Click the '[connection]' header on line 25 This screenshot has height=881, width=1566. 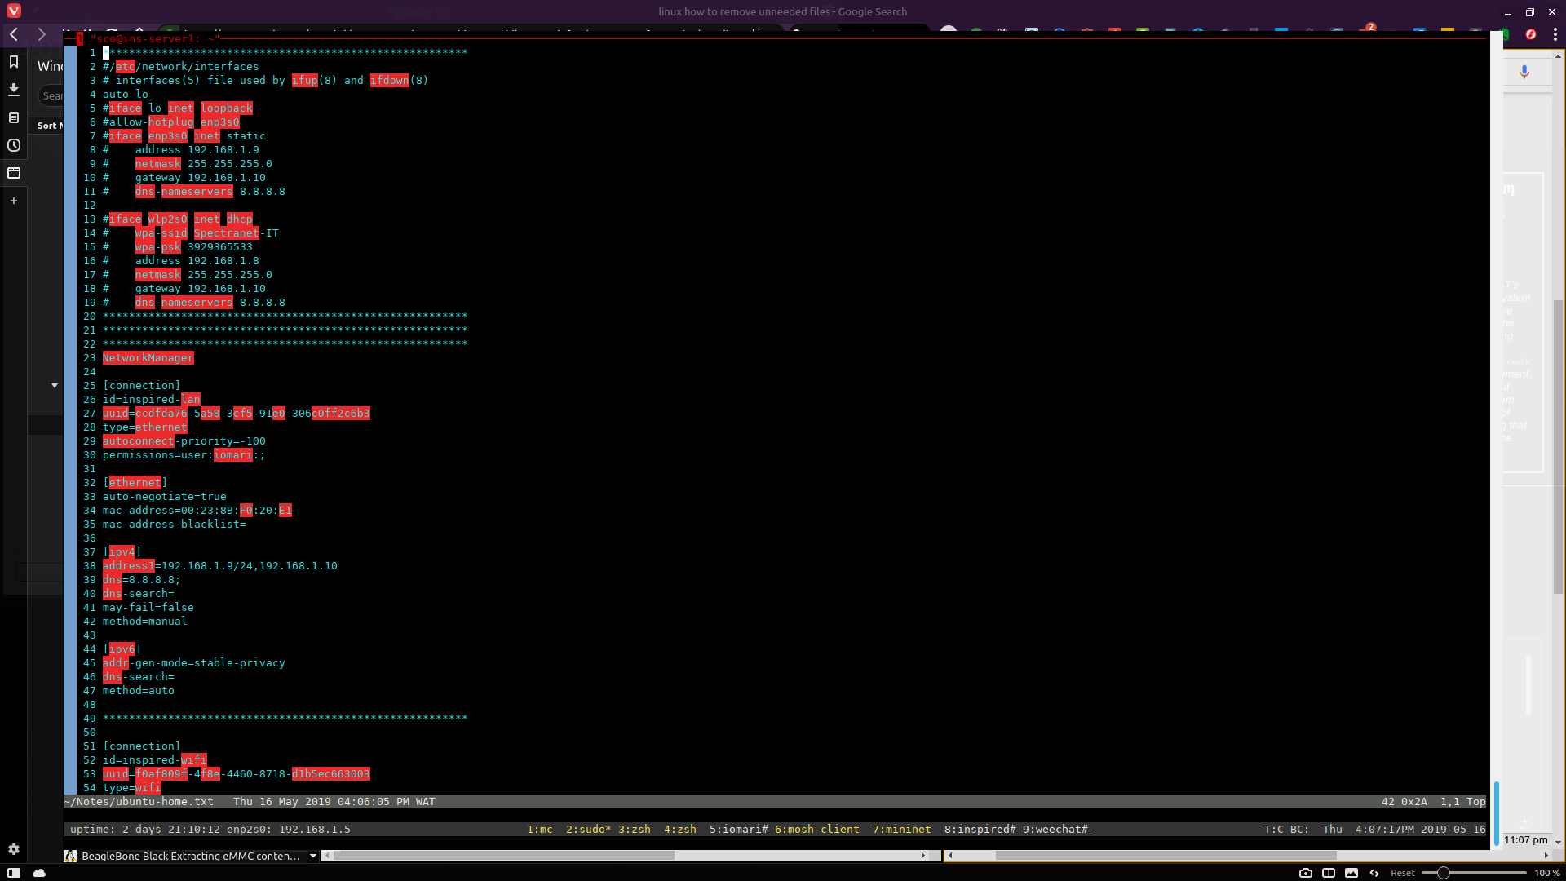click(x=142, y=386)
